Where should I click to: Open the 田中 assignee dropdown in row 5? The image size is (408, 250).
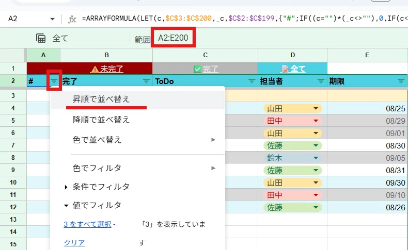316,121
